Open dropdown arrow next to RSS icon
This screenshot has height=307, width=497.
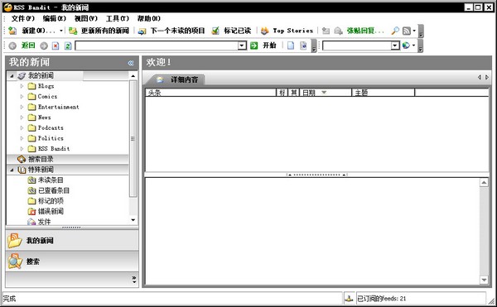tap(414, 31)
